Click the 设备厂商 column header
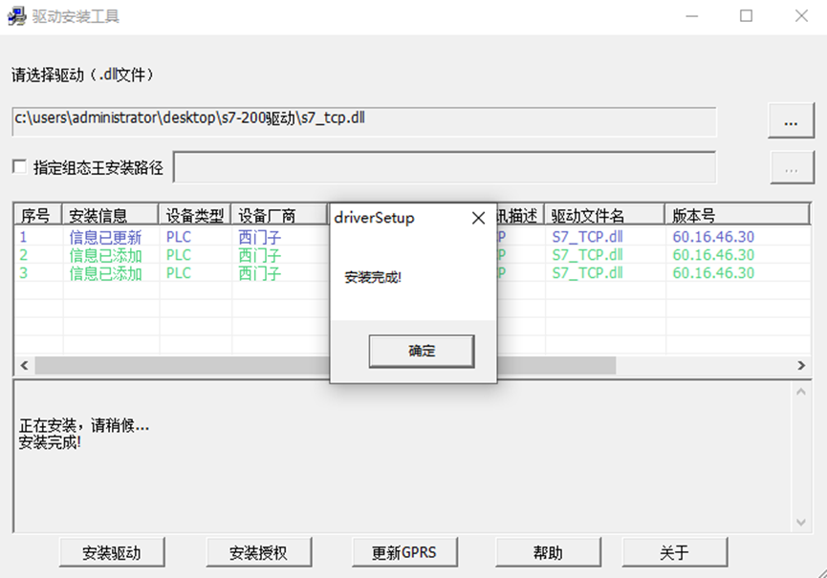827x578 pixels. tap(280, 215)
